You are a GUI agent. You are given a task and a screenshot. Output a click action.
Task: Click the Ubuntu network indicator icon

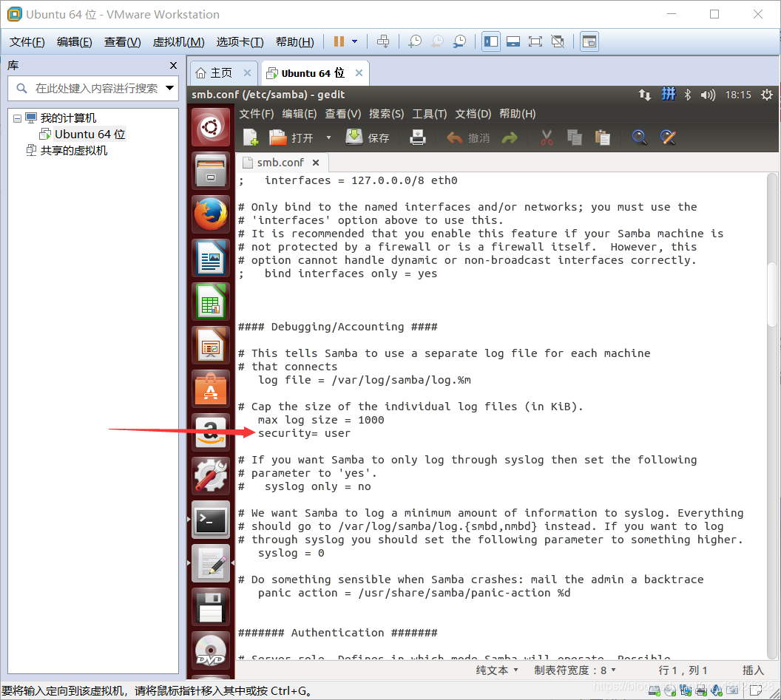pos(645,95)
